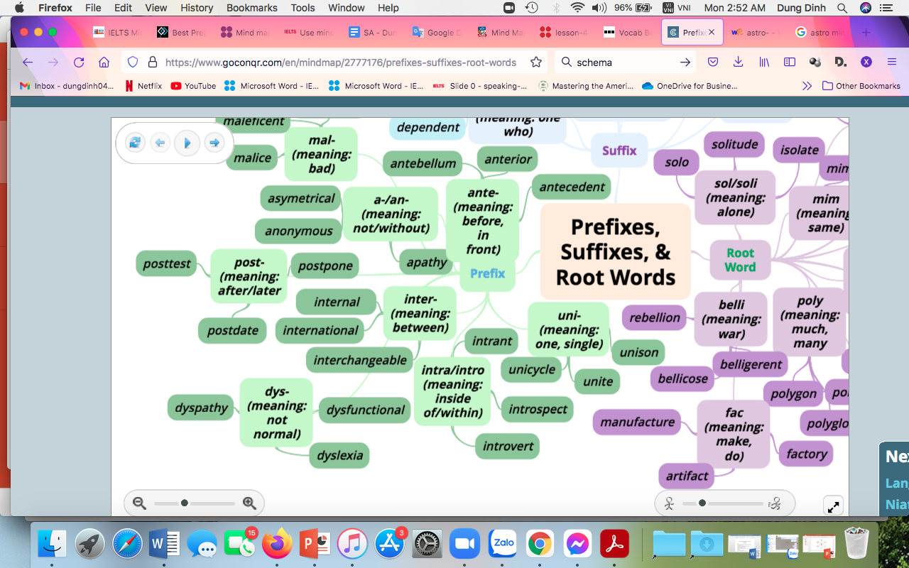This screenshot has width=909, height=568.
Task: Click the 'dyslexia' node
Action: coord(339,455)
